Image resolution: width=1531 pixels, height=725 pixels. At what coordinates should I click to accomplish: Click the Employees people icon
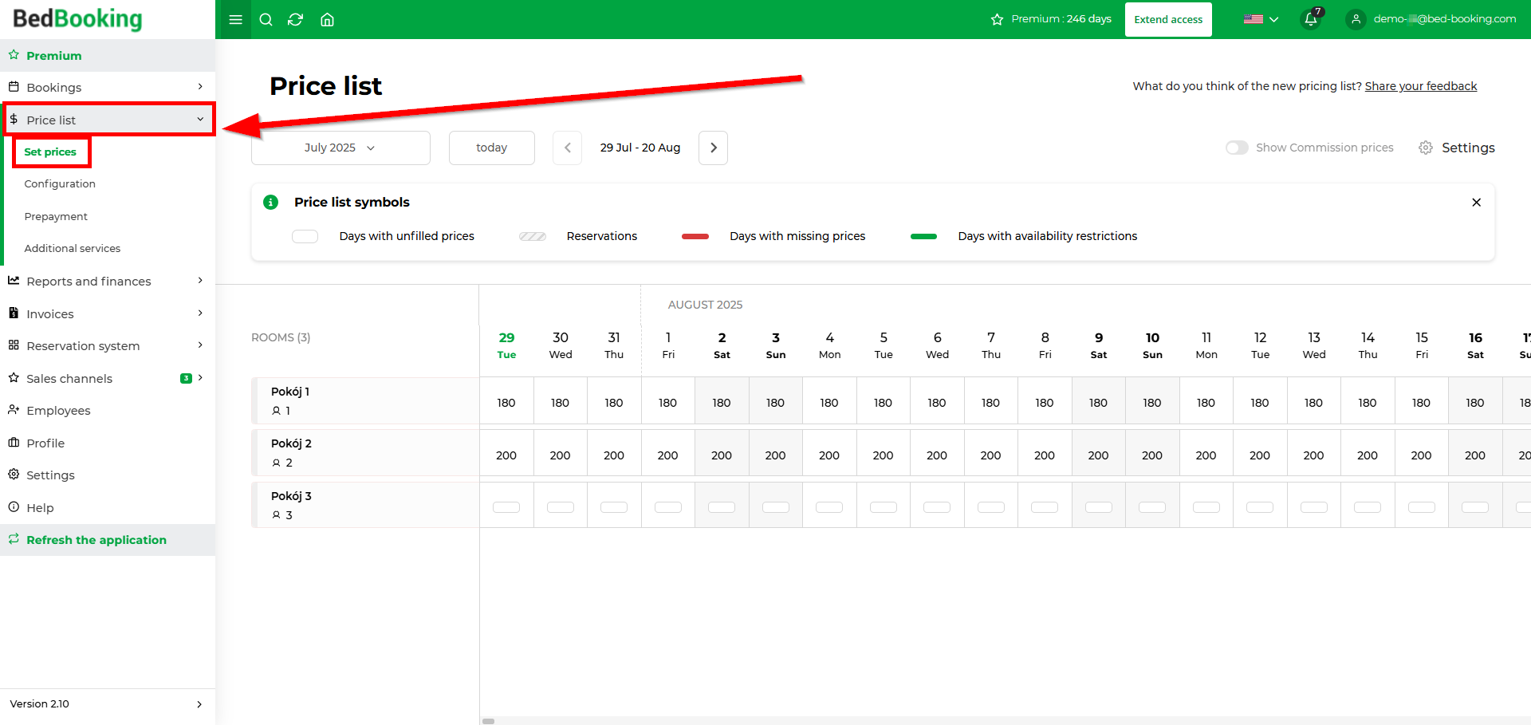point(14,410)
